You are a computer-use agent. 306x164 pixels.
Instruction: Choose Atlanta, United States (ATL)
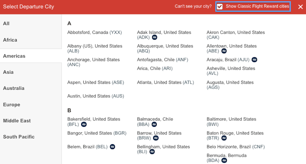point(165,82)
